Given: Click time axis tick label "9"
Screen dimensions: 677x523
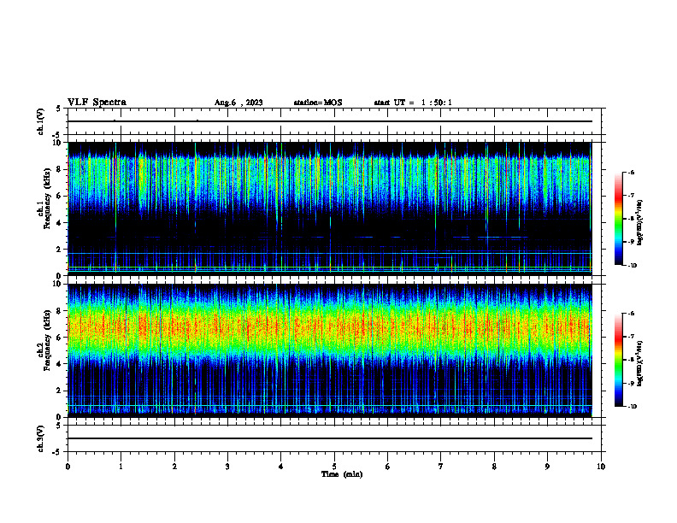Looking at the screenshot, I should pyautogui.click(x=547, y=467).
